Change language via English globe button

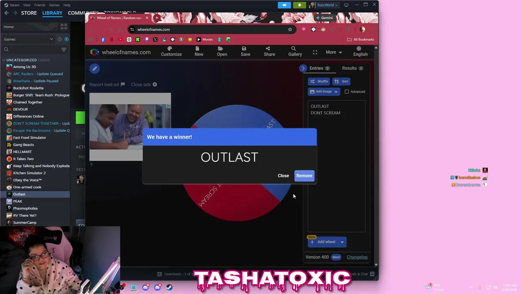pos(360,51)
